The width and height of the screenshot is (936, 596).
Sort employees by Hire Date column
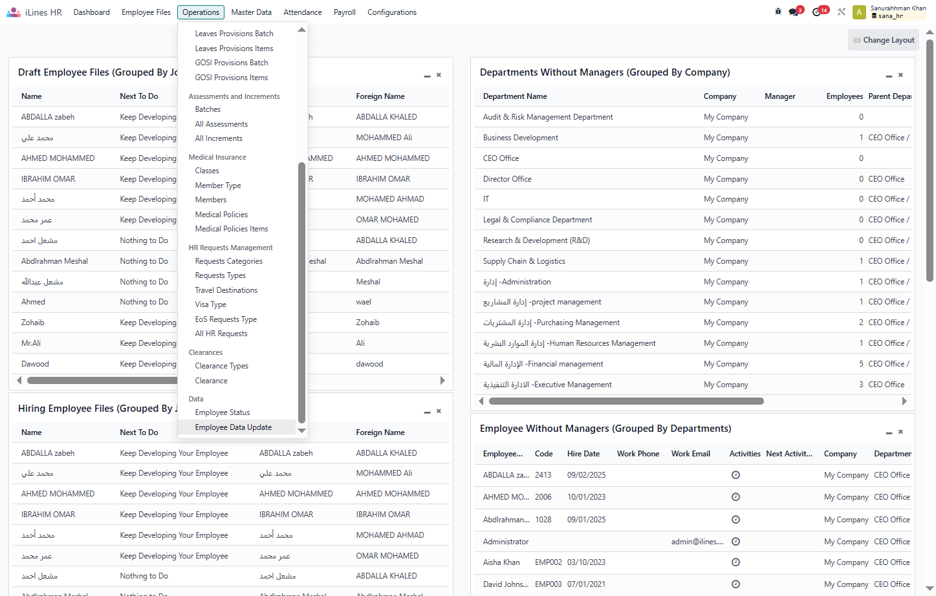(x=583, y=454)
